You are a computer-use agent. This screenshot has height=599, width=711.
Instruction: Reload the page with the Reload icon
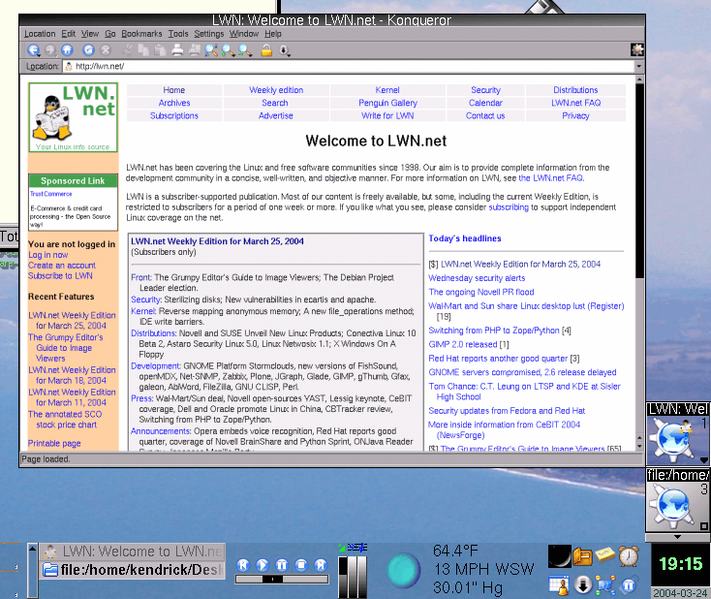tap(88, 50)
